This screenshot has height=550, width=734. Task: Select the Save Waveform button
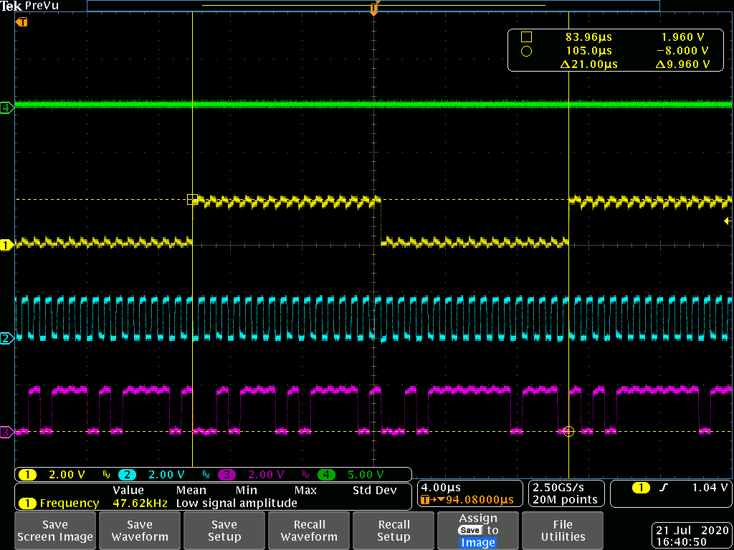[140, 531]
